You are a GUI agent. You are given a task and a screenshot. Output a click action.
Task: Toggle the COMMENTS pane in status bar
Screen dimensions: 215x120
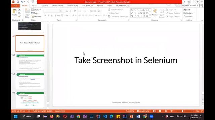(x=142, y=111)
